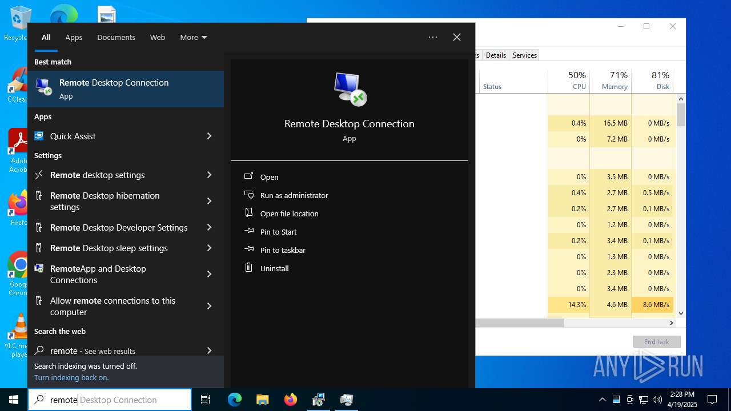Launch Firefox from the taskbar
Viewport: 731px width, 411px height.
click(x=291, y=400)
